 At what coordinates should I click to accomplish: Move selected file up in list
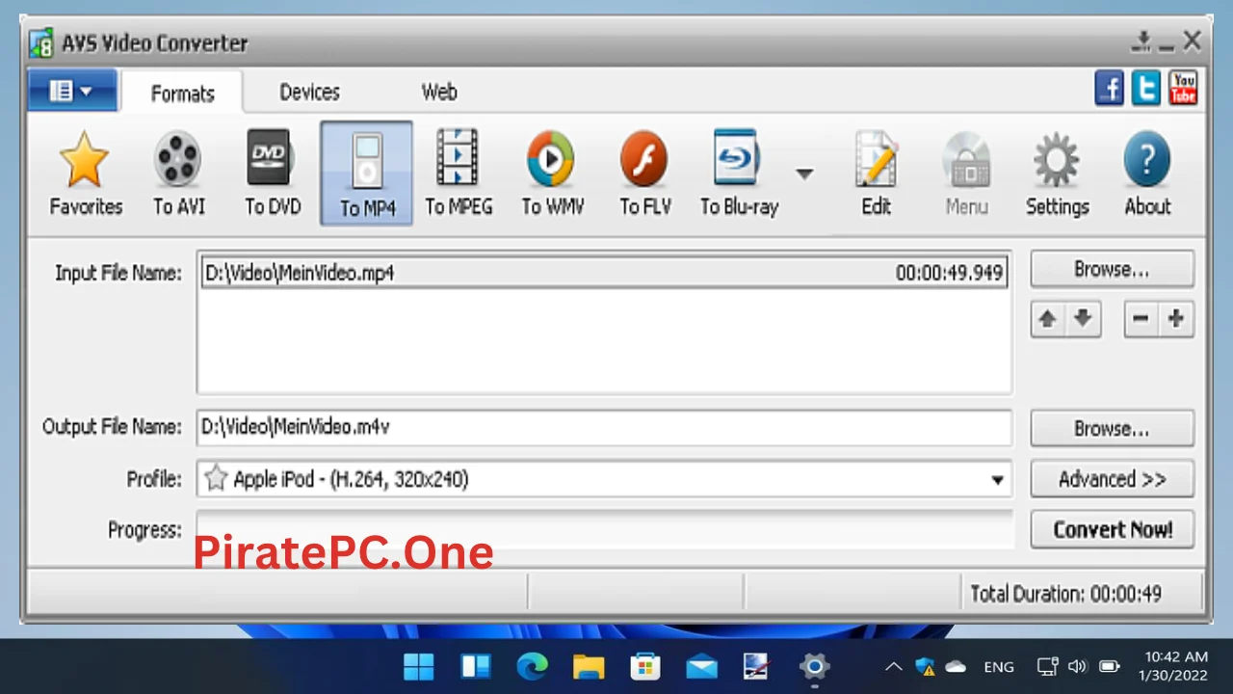tap(1047, 319)
